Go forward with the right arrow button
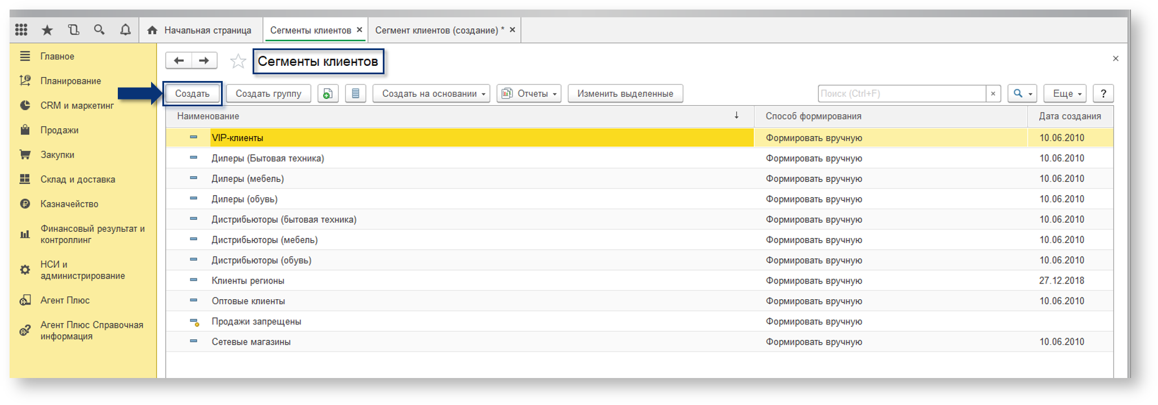Viewport: 1158px width, 405px height. 204,60
